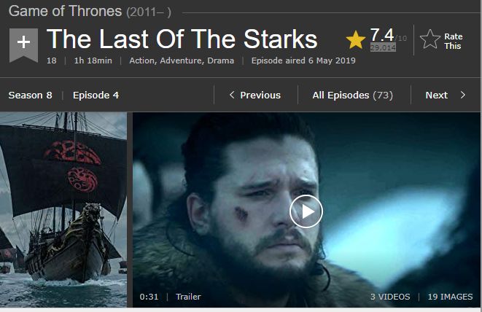Open the Game of Thrones series title
This screenshot has width=482, height=312.
65,11
